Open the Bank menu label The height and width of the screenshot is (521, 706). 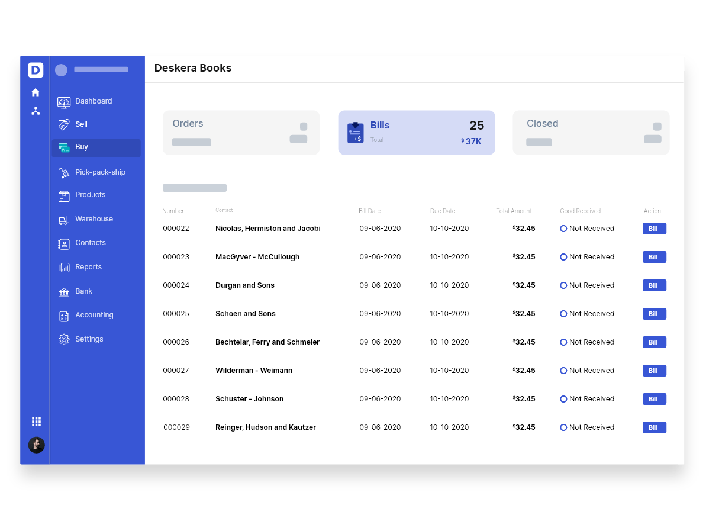click(x=84, y=291)
